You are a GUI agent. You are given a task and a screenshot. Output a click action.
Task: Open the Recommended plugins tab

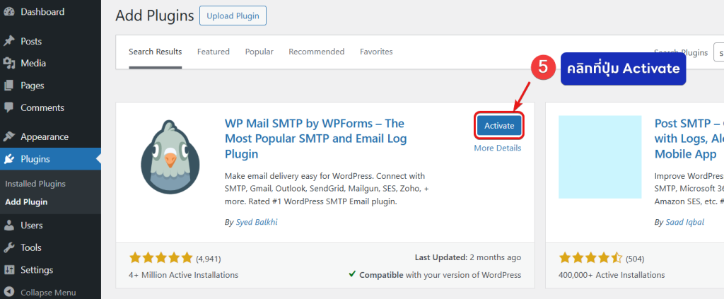(316, 52)
